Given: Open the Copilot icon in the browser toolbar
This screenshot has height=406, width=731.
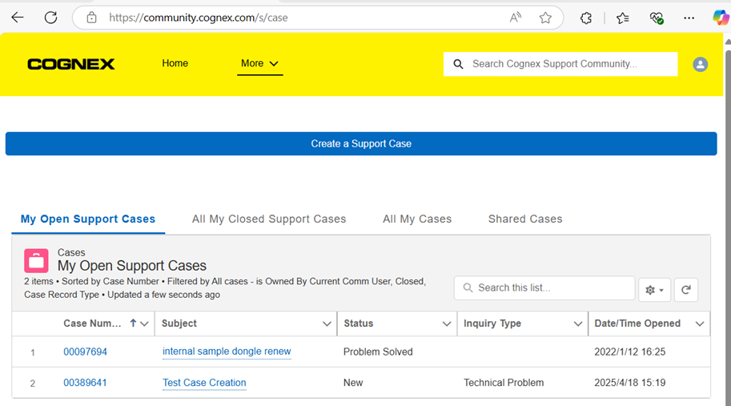Looking at the screenshot, I should click(721, 18).
